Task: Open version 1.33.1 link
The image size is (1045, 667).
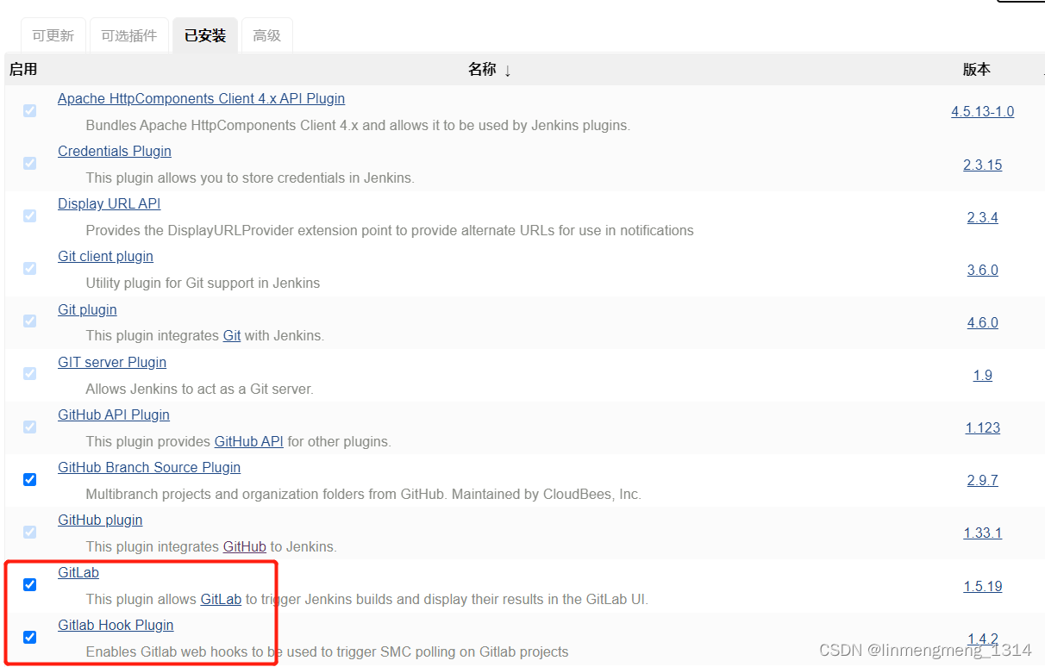Action: coord(983,533)
